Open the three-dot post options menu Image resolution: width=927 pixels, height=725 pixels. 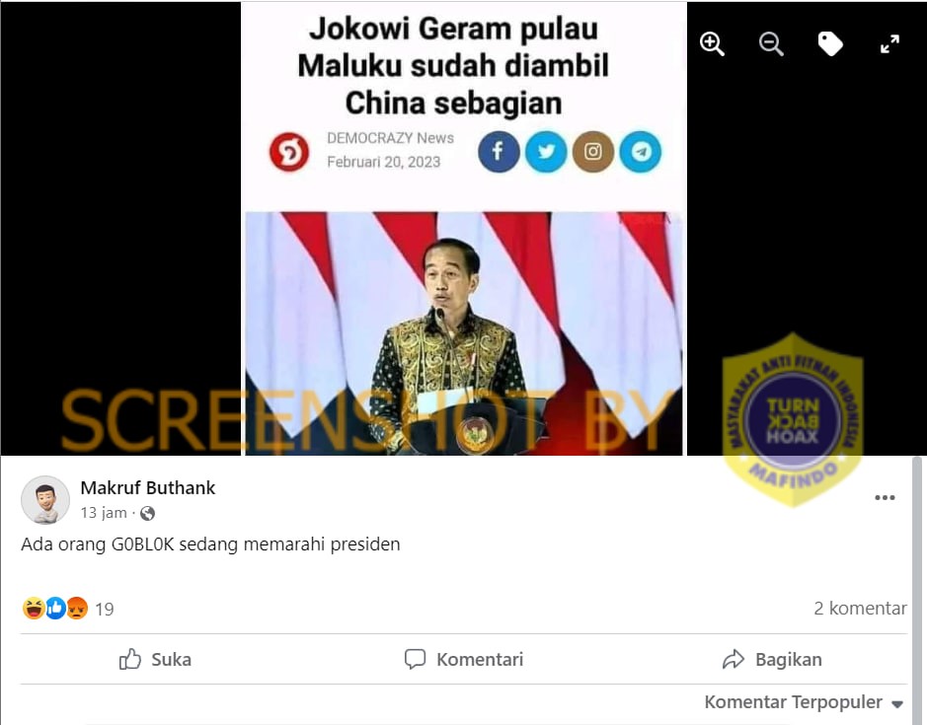tap(885, 497)
